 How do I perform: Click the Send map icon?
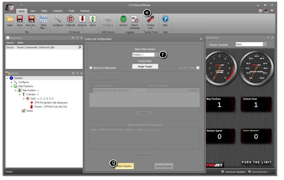tap(93, 19)
